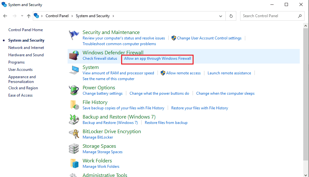Click Allow an app through Windows Firewall
This screenshot has width=309, height=177.
pos(158,58)
